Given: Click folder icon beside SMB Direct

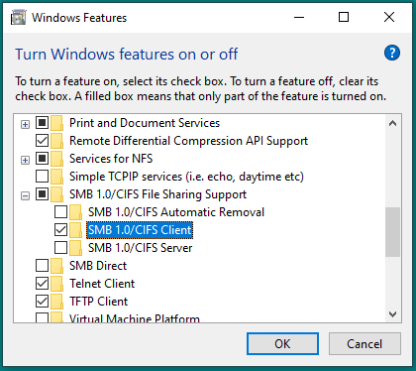Looking at the screenshot, I should (57, 266).
